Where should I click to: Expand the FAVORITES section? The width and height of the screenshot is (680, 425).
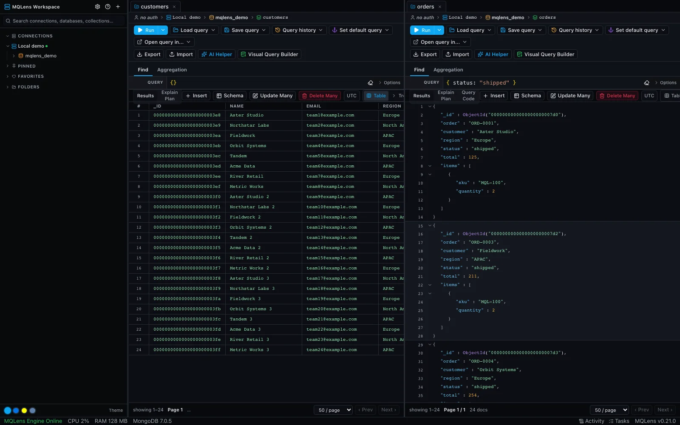coord(8,76)
